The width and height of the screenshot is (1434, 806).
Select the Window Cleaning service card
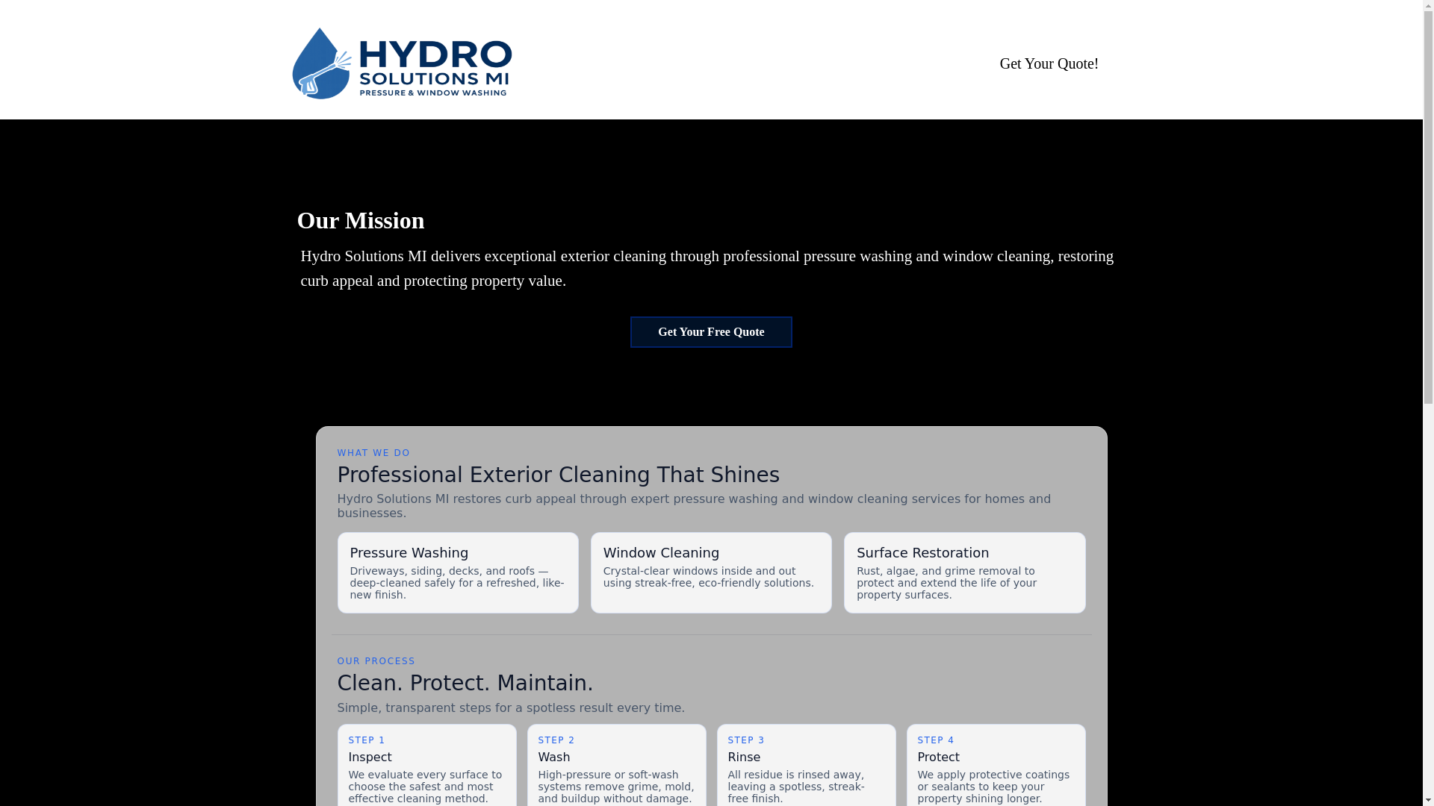click(710, 572)
